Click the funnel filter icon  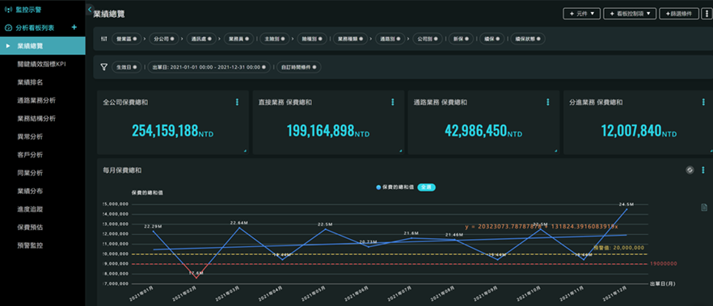103,67
